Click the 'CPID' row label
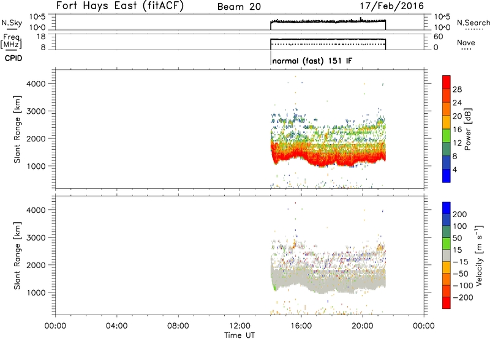The height and width of the screenshot is (339, 490). tap(13, 58)
